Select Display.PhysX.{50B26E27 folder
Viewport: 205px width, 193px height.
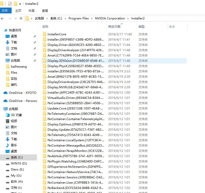pyautogui.click(x=75, y=66)
